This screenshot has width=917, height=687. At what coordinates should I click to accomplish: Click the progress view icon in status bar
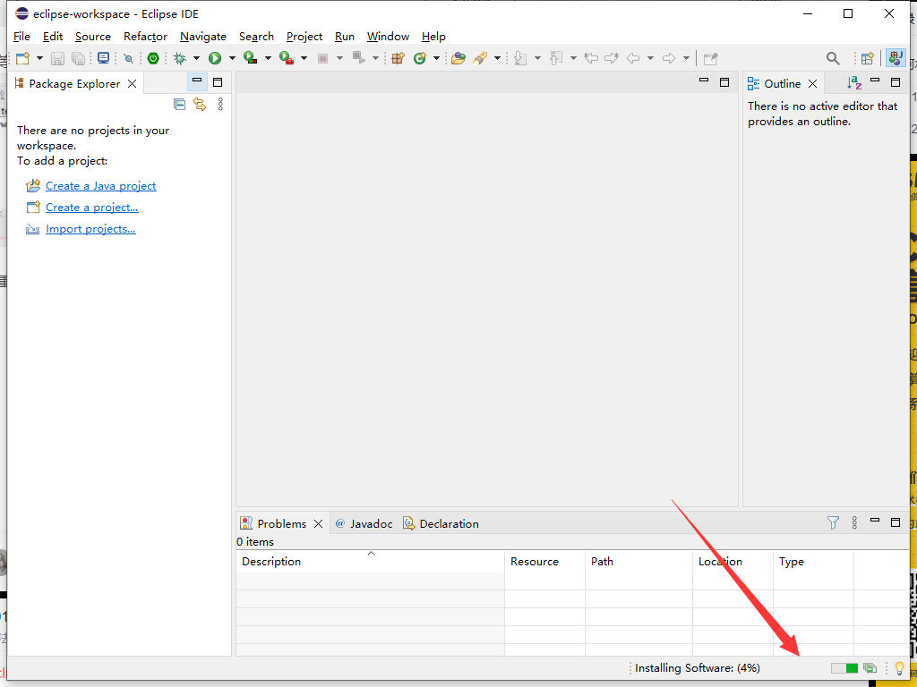coord(870,667)
